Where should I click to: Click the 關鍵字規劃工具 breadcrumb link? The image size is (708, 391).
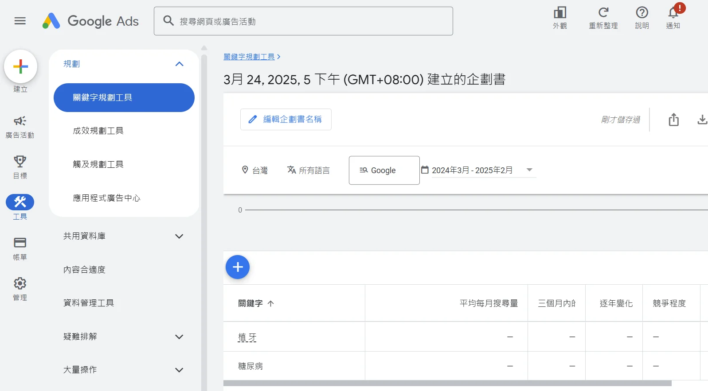click(249, 57)
